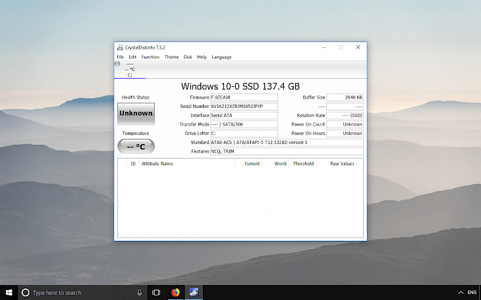Open the Disk menu
Image resolution: width=481 pixels, height=300 pixels.
coord(188,57)
